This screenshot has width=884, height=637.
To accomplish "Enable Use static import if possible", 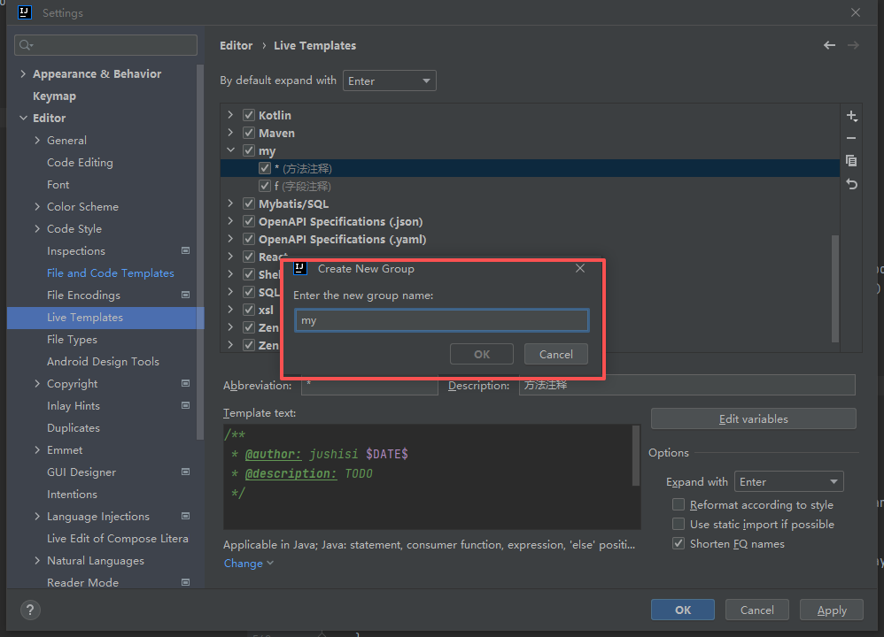I will [x=679, y=525].
